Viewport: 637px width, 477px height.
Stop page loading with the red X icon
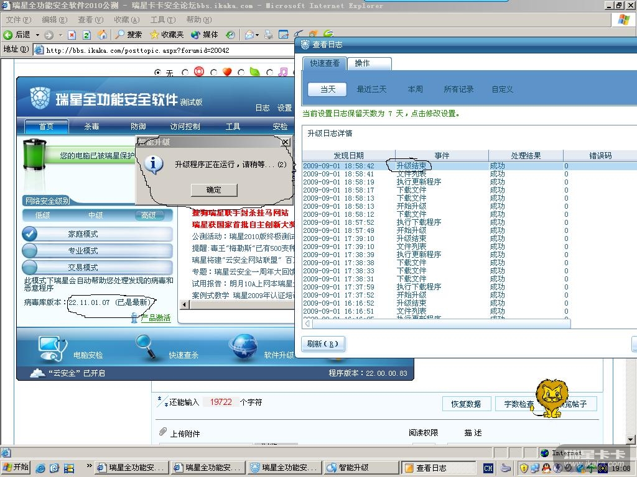(x=72, y=35)
